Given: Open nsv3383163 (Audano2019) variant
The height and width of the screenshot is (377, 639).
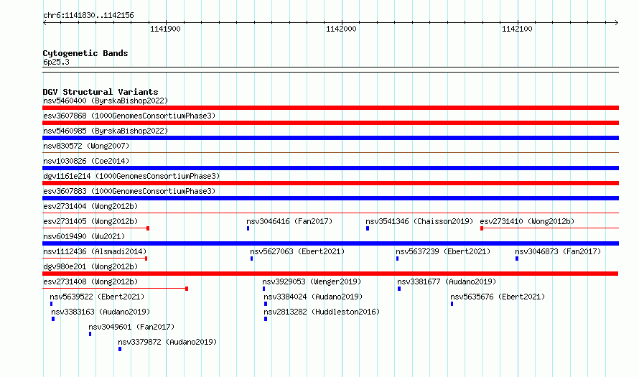Looking at the screenshot, I should [x=101, y=312].
